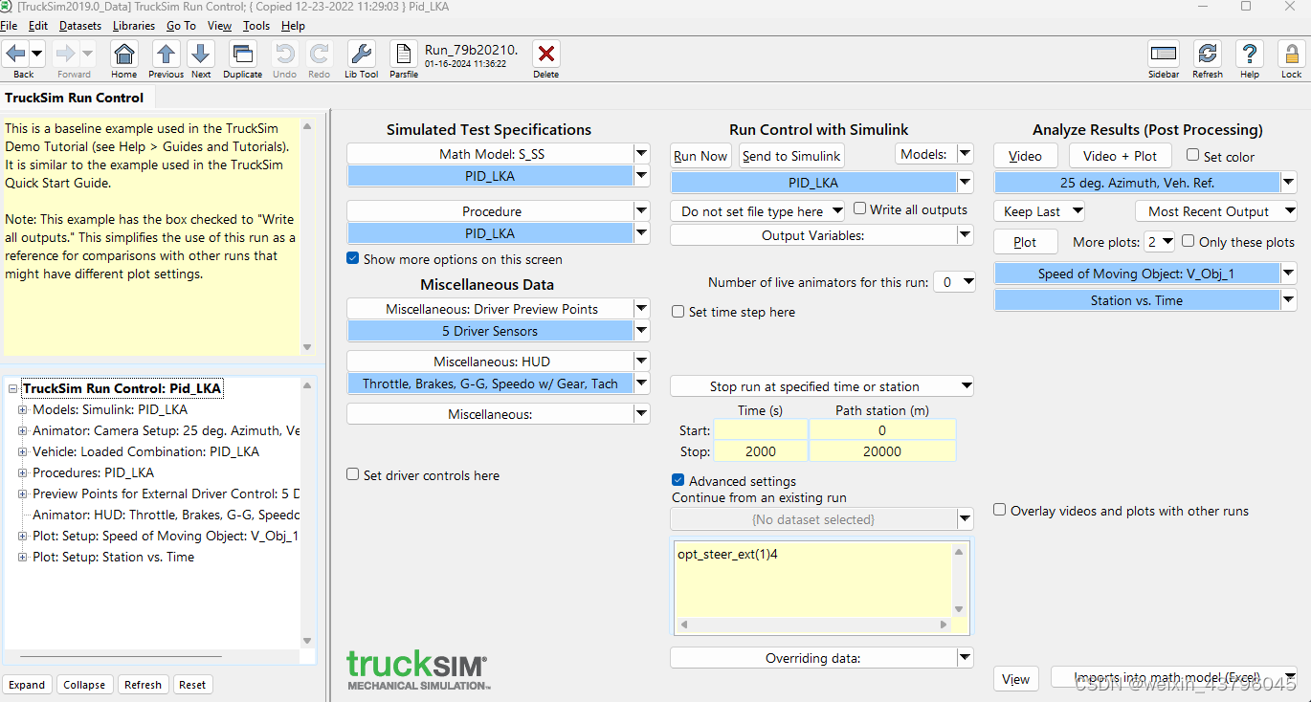This screenshot has width=1311, height=702.
Task: Open Miscellaneous: Driver Preview Points dropdown
Action: click(x=641, y=308)
